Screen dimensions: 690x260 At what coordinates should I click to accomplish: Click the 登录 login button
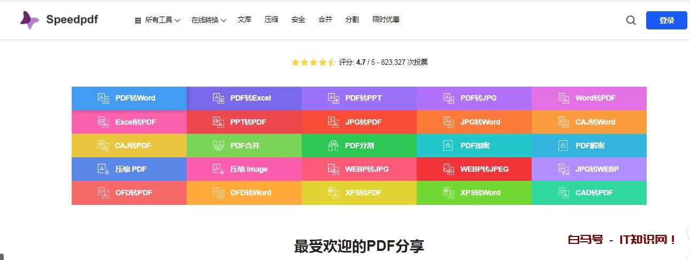tap(666, 20)
